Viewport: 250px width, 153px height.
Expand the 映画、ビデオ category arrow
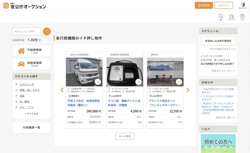(x=17, y=107)
